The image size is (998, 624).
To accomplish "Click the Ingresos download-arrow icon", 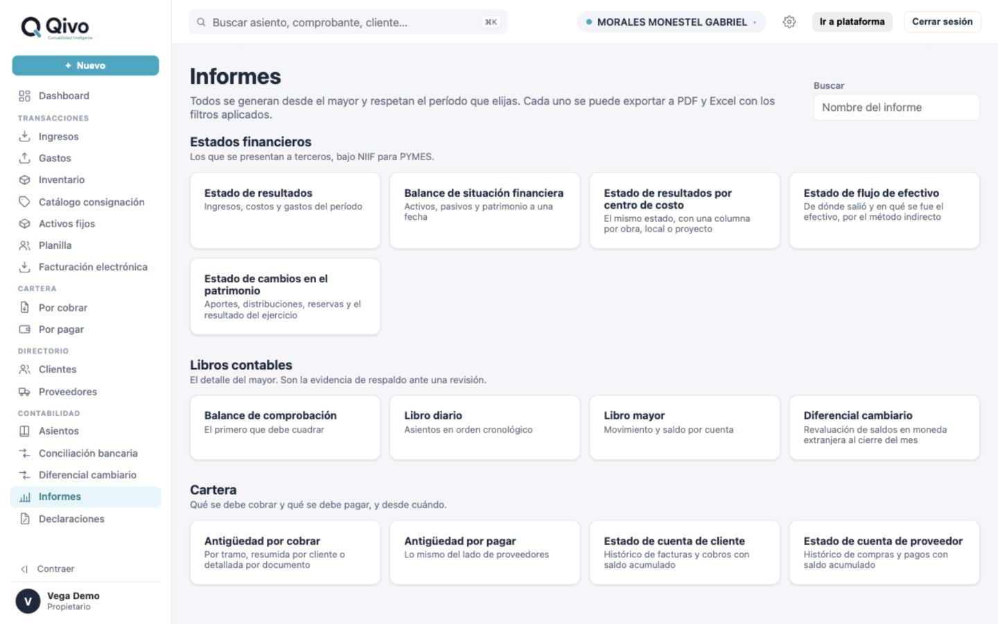I will (24, 137).
